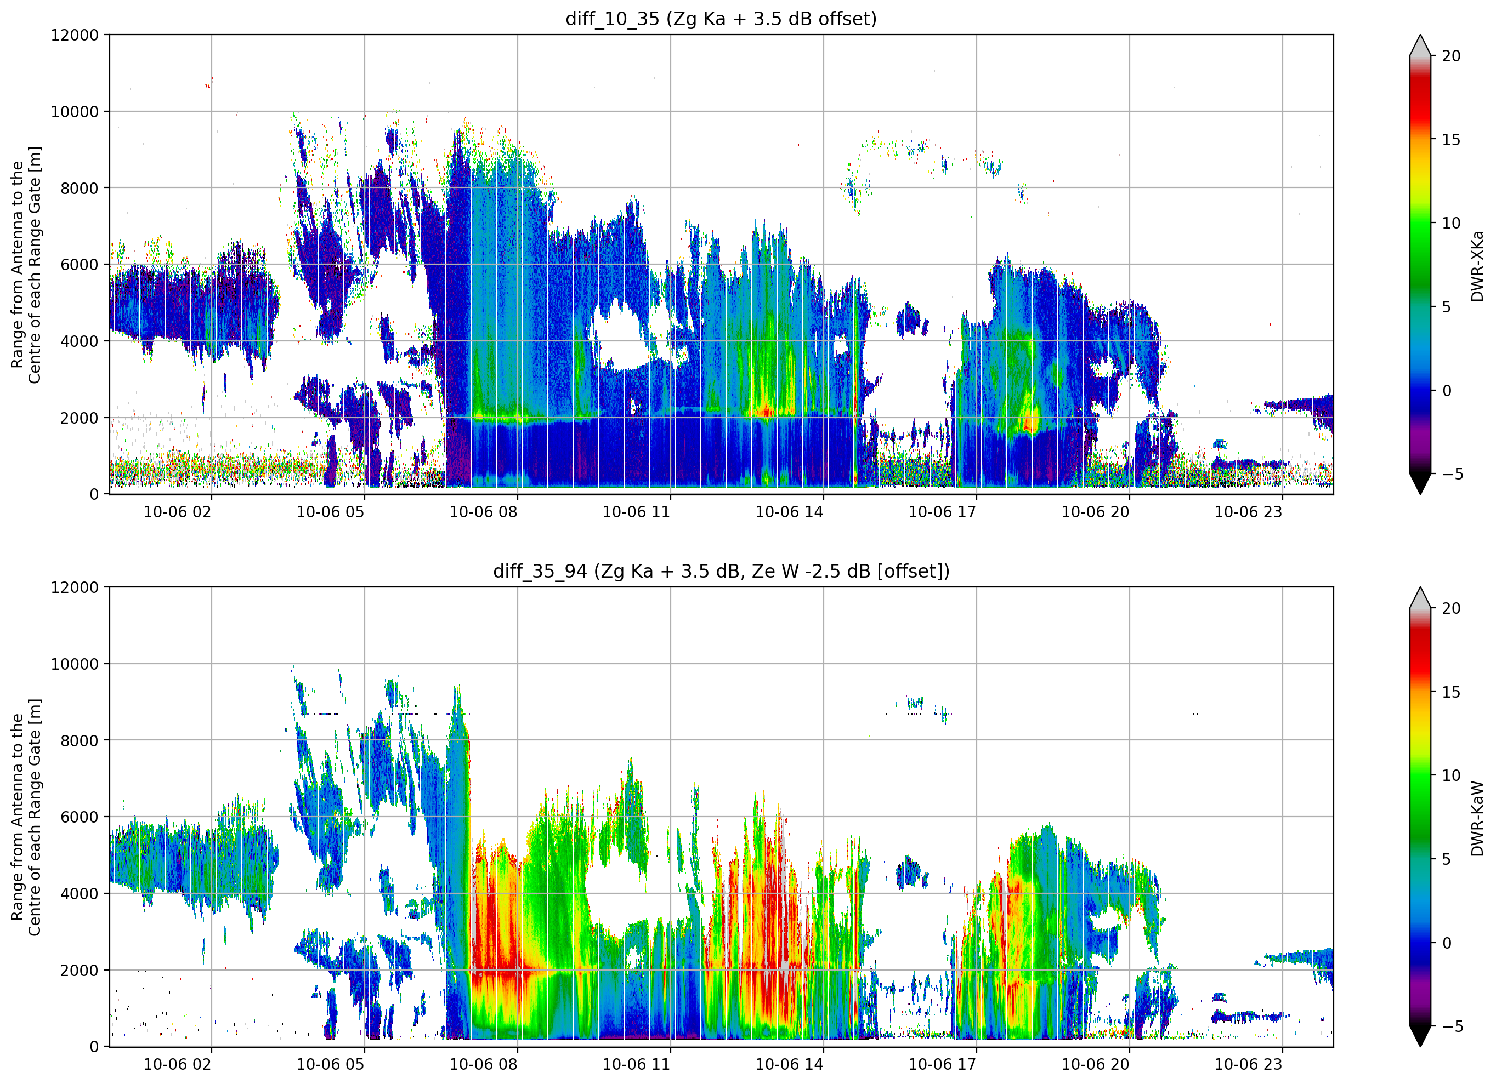Click '10-06 23' on the diff_35_94 plot x-axis
This screenshot has width=1496, height=1084.
1249,1064
